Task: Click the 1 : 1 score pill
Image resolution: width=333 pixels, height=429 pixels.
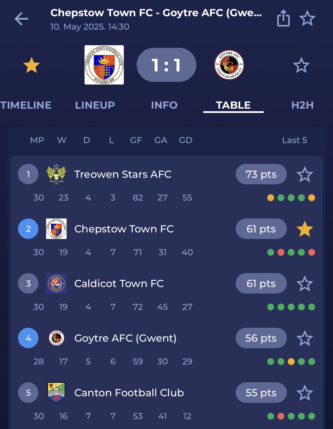Action: coord(166,65)
